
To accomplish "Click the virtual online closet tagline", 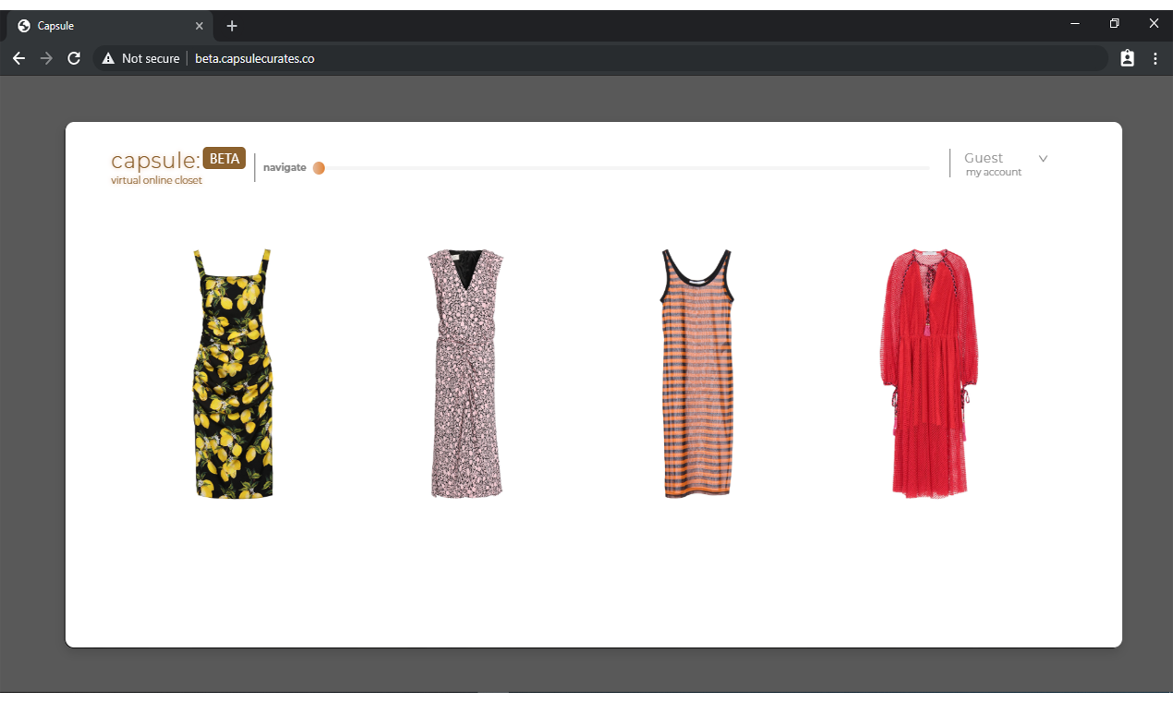I will [156, 180].
